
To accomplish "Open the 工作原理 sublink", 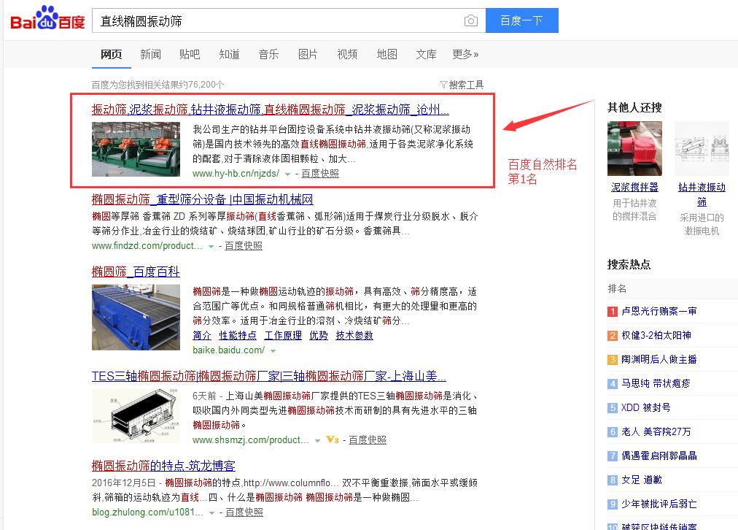I will click(283, 335).
